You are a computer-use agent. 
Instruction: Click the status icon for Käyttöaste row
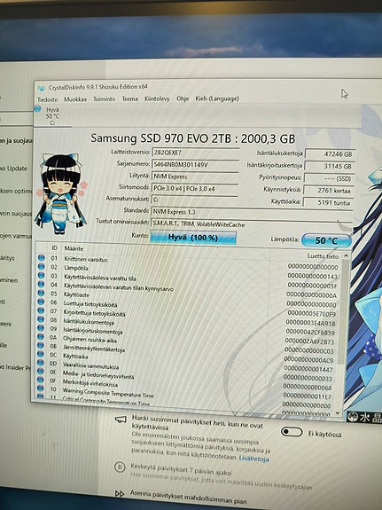click(x=41, y=293)
